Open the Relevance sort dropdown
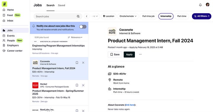The height and width of the screenshot is (112, 213). [x=75, y=37]
